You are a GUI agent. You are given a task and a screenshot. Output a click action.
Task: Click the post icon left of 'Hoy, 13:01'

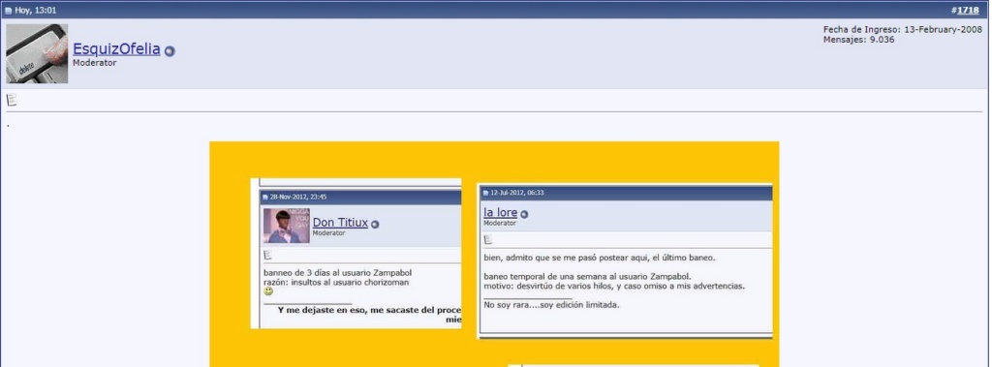pos(8,11)
